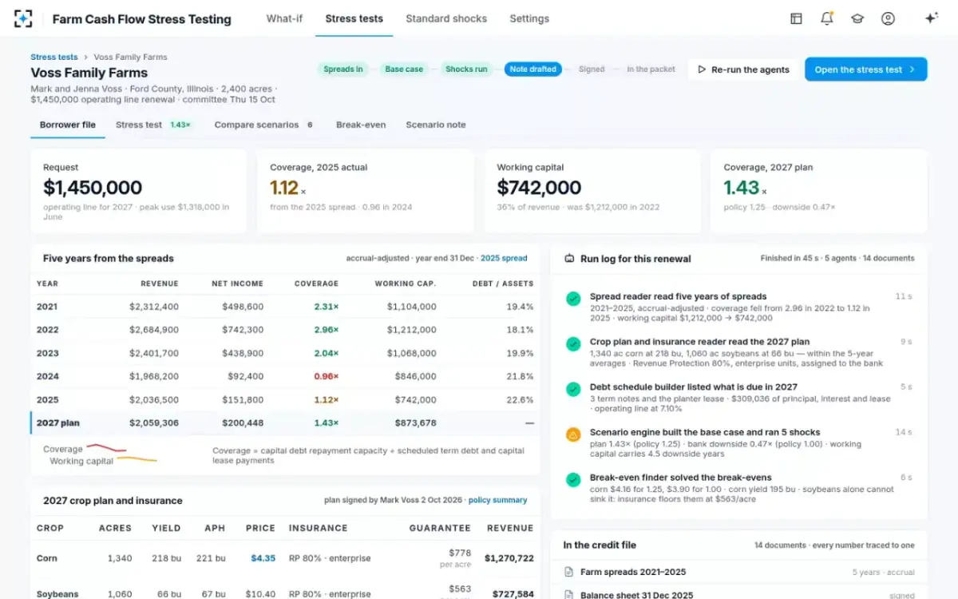
Task: Click the Working capital $742,000 card
Action: click(x=592, y=192)
